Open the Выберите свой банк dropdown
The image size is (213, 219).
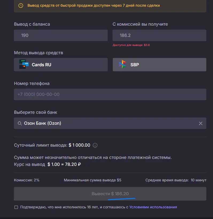point(110,123)
